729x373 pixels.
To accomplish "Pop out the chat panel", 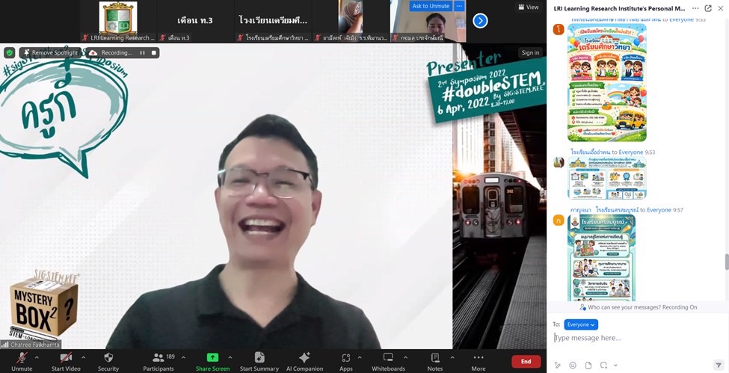I will [x=708, y=8].
